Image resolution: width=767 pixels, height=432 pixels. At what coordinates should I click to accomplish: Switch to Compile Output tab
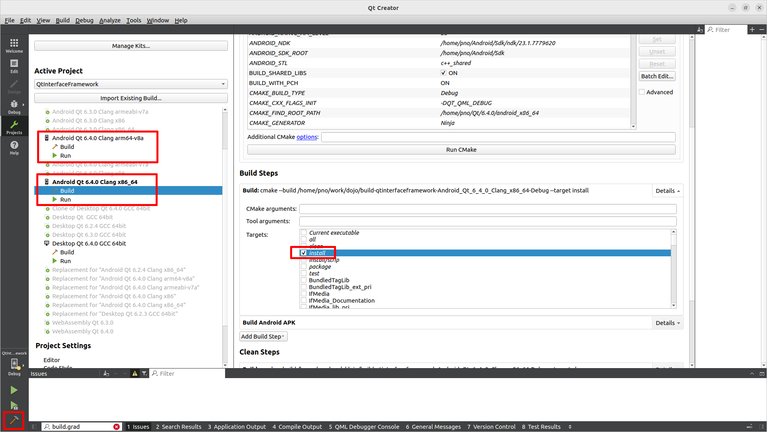click(x=297, y=427)
